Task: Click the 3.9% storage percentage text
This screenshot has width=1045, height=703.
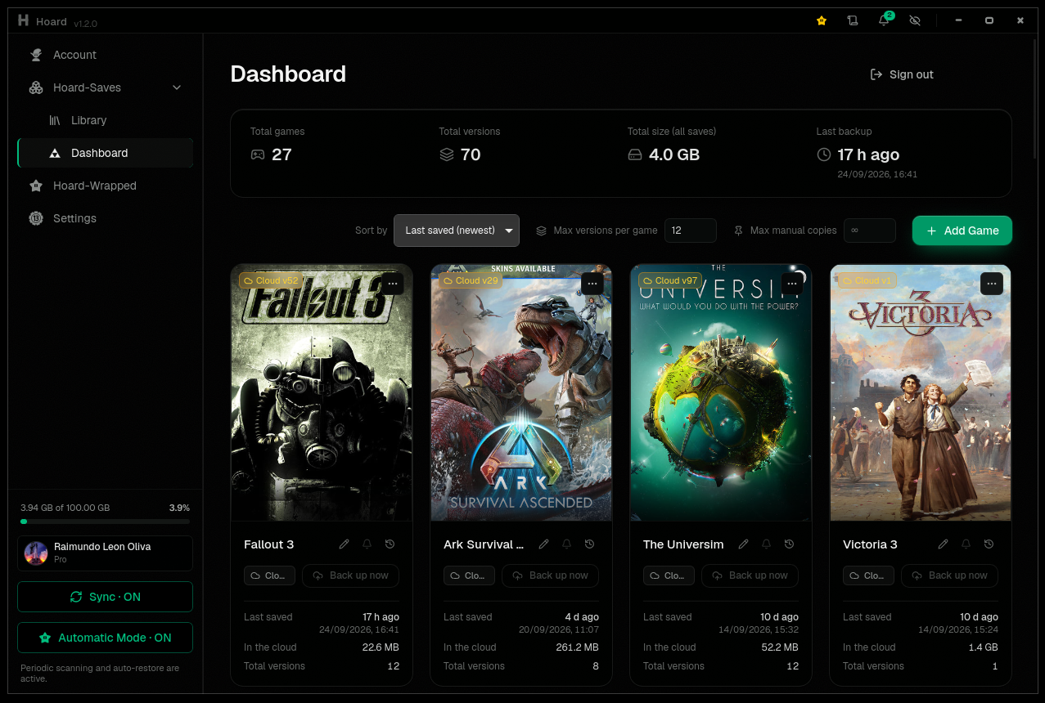Action: [x=179, y=508]
